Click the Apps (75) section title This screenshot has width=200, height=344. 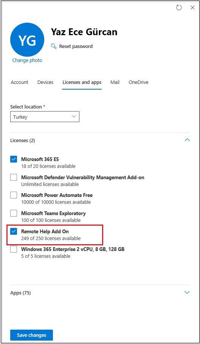pos(21,293)
